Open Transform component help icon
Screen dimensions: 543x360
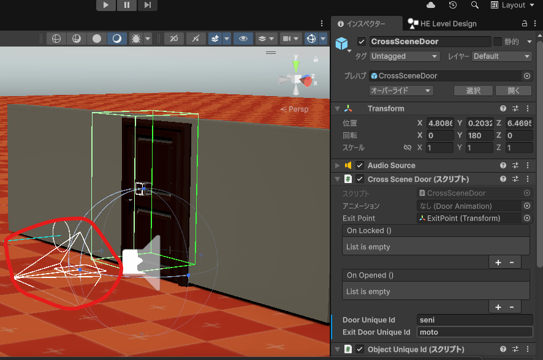click(x=503, y=108)
